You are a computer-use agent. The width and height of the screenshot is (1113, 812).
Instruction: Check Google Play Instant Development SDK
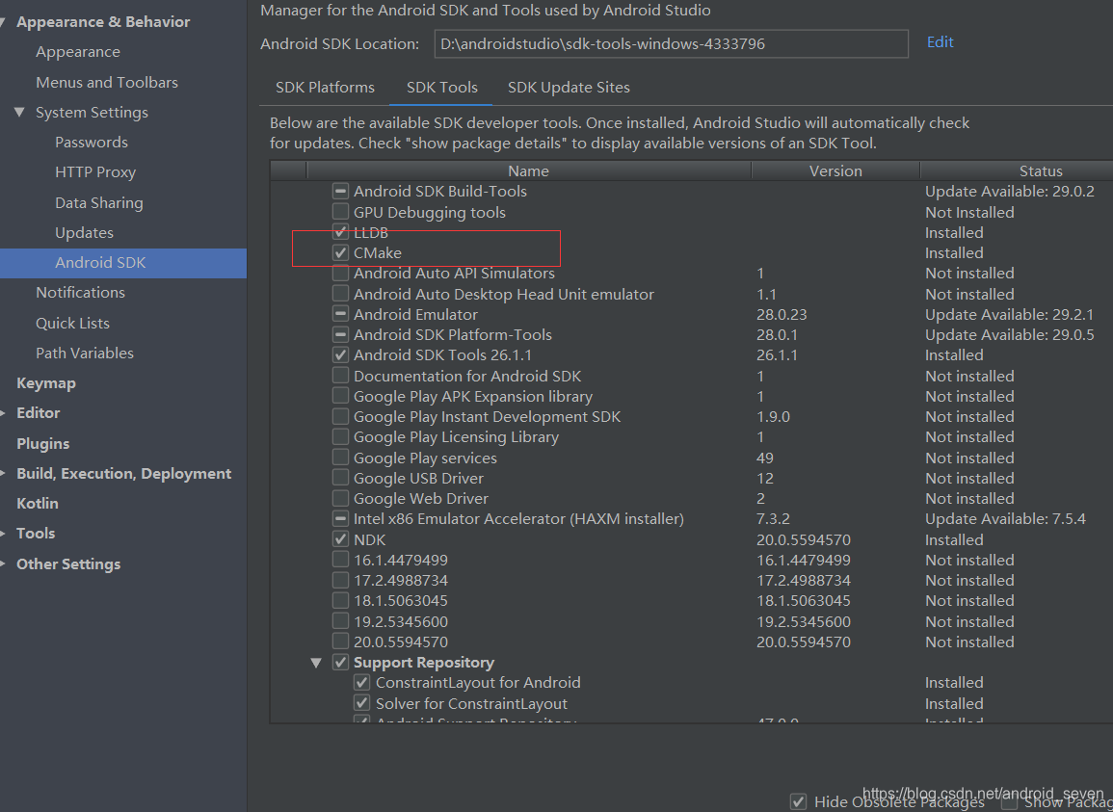point(341,416)
